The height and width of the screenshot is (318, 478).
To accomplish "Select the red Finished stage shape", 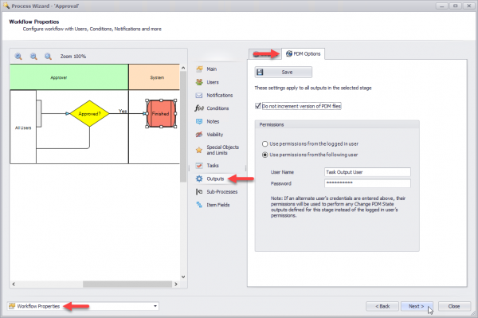I will pyautogui.click(x=161, y=114).
